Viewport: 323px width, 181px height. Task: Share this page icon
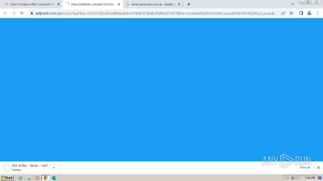tap(283, 13)
